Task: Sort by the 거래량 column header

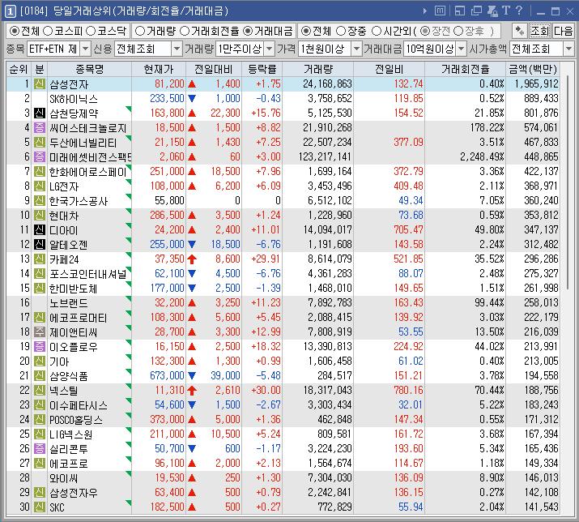Action: coord(318,69)
